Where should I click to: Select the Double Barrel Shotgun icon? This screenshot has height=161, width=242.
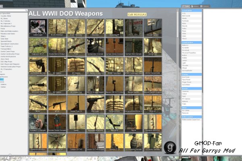pos(57,47)
